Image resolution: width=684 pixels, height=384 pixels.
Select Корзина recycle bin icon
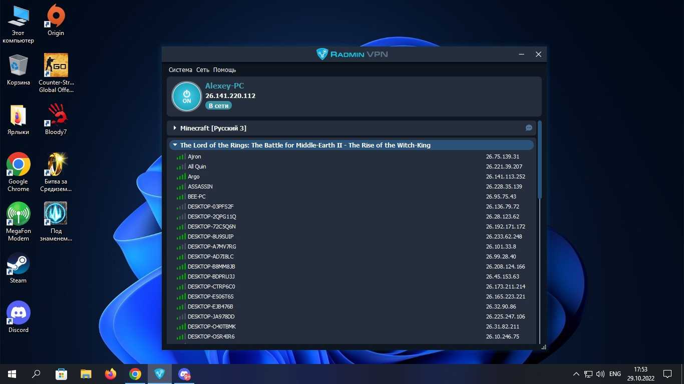pyautogui.click(x=19, y=70)
